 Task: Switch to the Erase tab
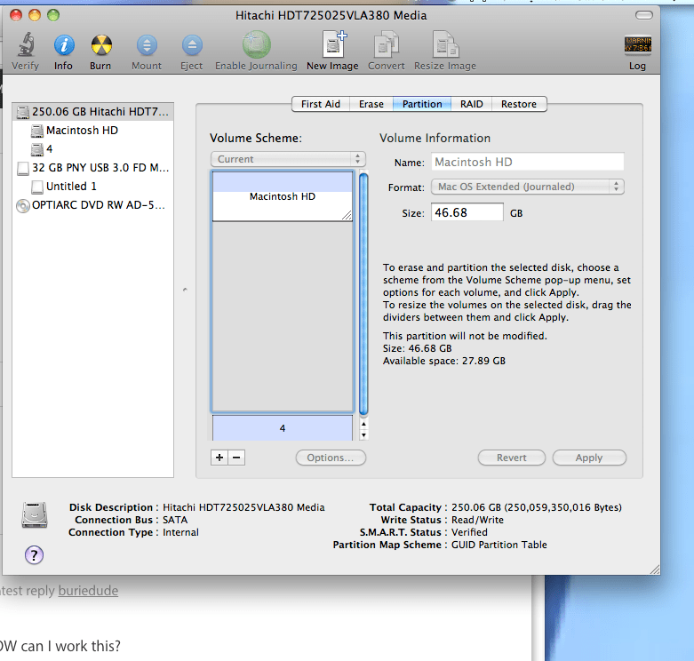pyautogui.click(x=371, y=104)
